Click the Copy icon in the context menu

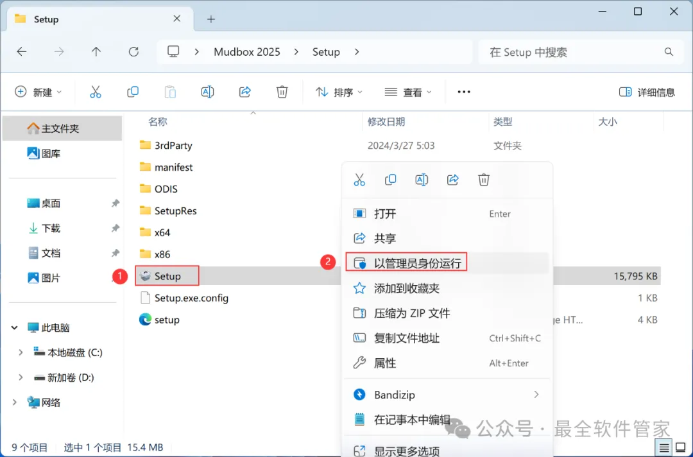point(390,180)
